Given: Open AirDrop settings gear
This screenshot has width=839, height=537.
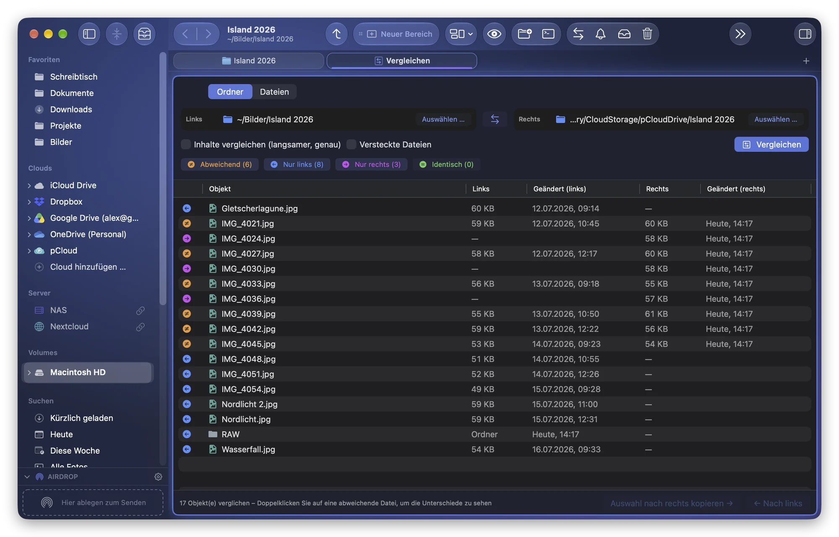Looking at the screenshot, I should (x=158, y=477).
